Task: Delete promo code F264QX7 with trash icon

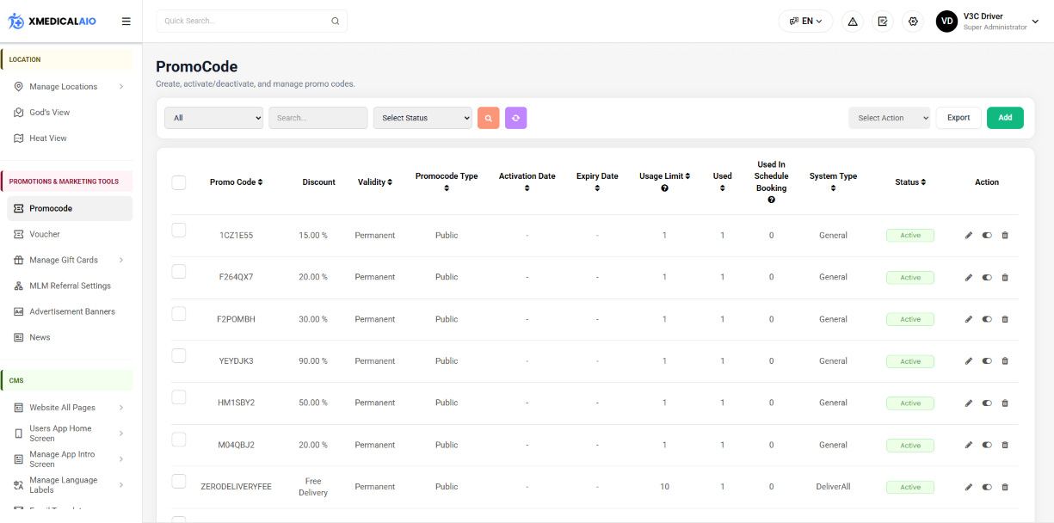Action: coord(1005,278)
